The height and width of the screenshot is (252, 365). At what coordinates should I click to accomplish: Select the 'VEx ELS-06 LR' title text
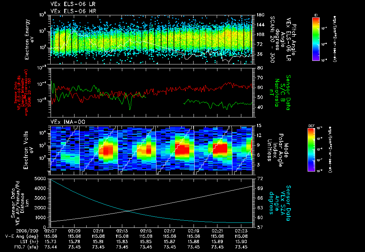[x=73, y=4]
